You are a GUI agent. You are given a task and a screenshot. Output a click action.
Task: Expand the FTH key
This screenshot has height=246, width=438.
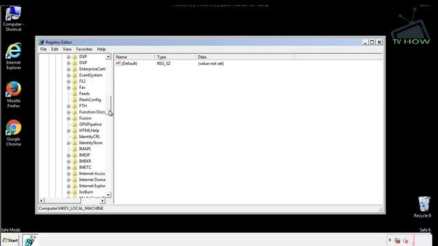[x=68, y=106]
